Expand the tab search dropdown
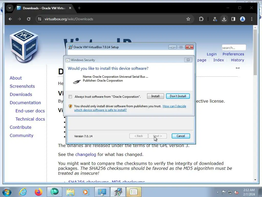This screenshot has width=262, height=197. click(10, 8)
